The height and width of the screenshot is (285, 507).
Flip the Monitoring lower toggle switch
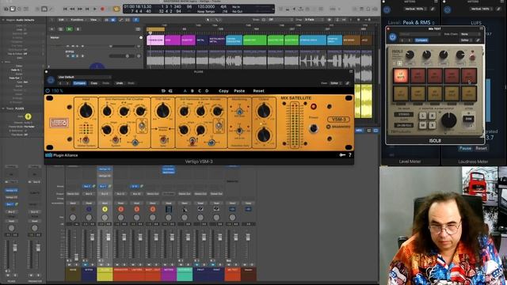click(x=239, y=131)
